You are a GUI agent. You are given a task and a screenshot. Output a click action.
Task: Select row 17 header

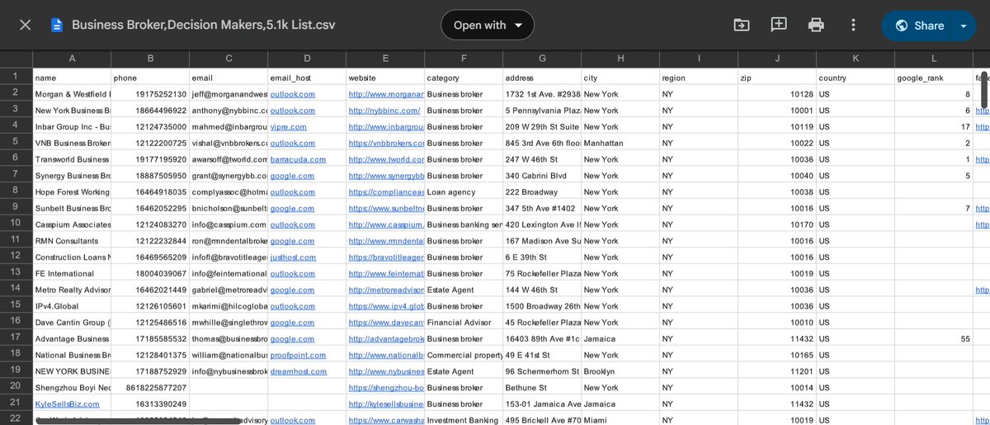tap(16, 338)
